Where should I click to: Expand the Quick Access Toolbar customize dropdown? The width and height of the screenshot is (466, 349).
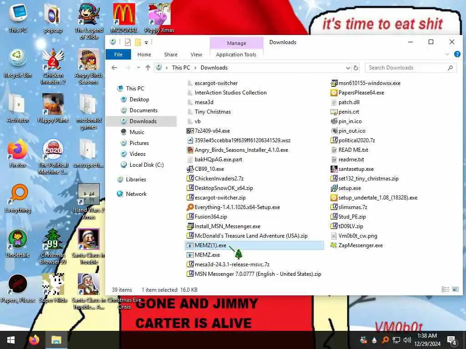point(146,42)
